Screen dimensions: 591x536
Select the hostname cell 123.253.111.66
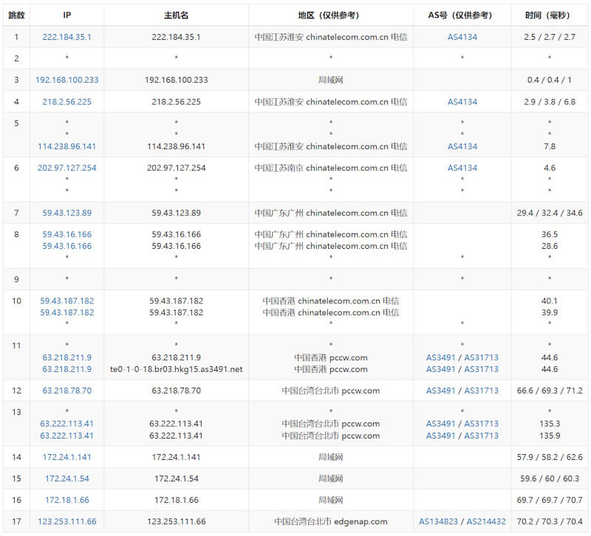(x=176, y=522)
